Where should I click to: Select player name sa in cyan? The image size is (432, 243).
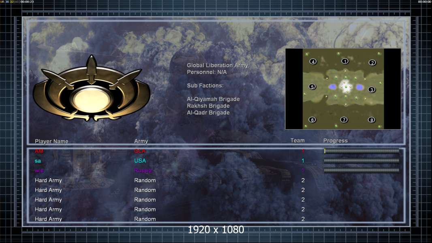point(38,161)
